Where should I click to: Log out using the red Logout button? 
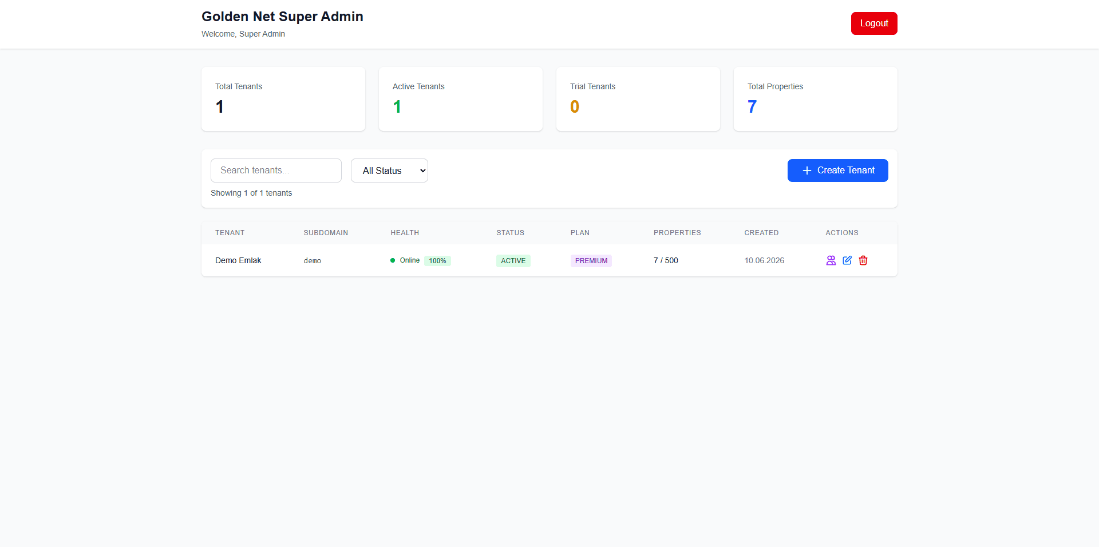[x=874, y=23]
